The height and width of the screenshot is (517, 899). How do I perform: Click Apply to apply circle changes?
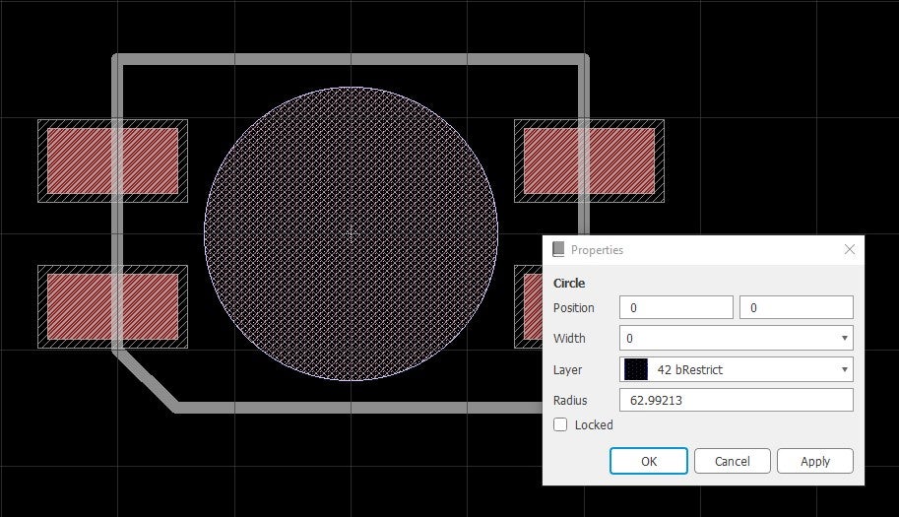(x=814, y=461)
